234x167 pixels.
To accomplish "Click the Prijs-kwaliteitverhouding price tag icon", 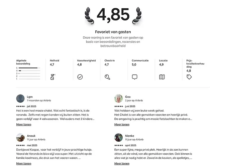I will pyautogui.click(x=189, y=77).
